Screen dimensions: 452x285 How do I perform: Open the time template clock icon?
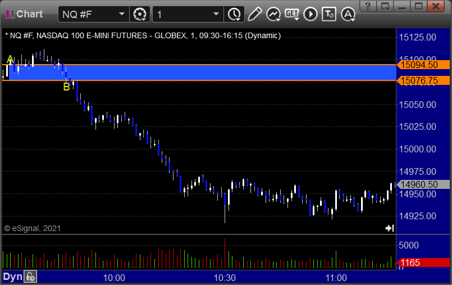(x=234, y=14)
